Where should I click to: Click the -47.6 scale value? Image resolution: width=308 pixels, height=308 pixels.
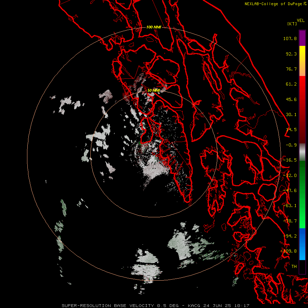pos(290,191)
